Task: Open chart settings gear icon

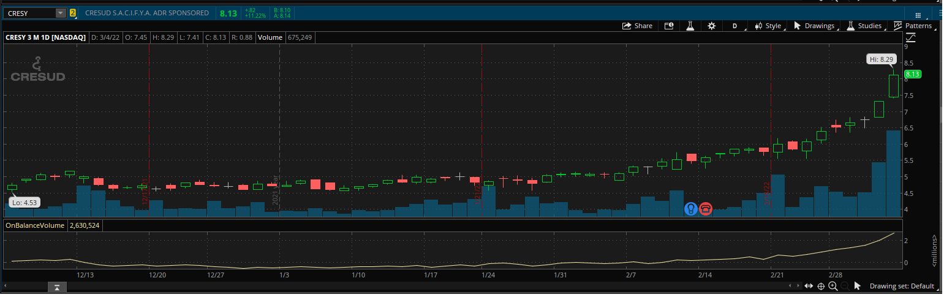Action: [x=711, y=26]
